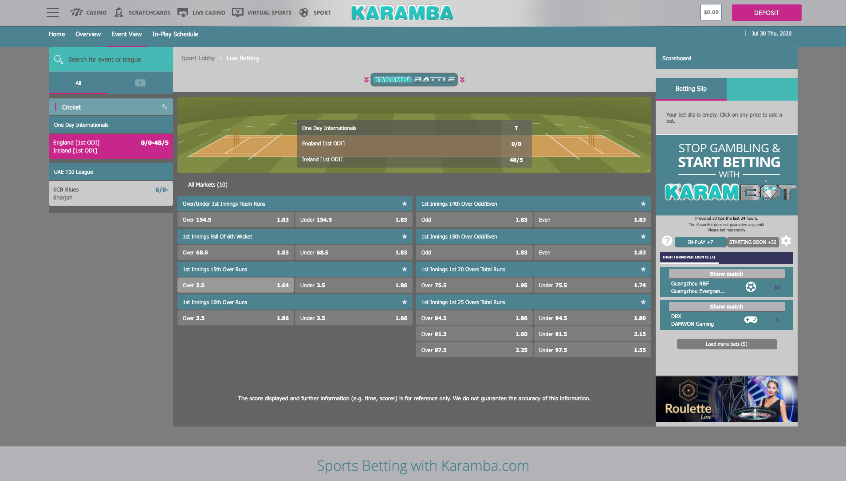The width and height of the screenshot is (846, 481).
Task: Click the $0.00 balance box
Action: [711, 12]
